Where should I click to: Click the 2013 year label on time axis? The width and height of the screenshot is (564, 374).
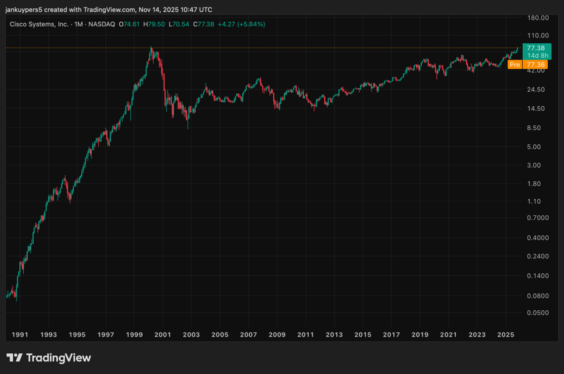(x=334, y=335)
